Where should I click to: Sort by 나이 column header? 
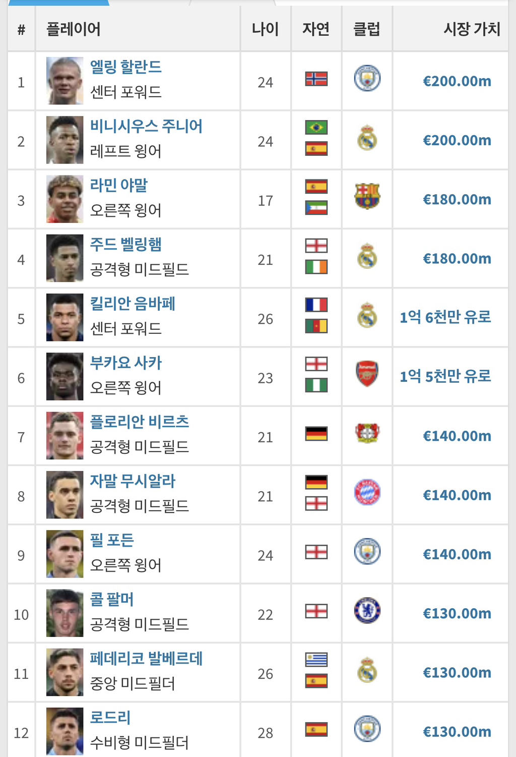point(266,29)
